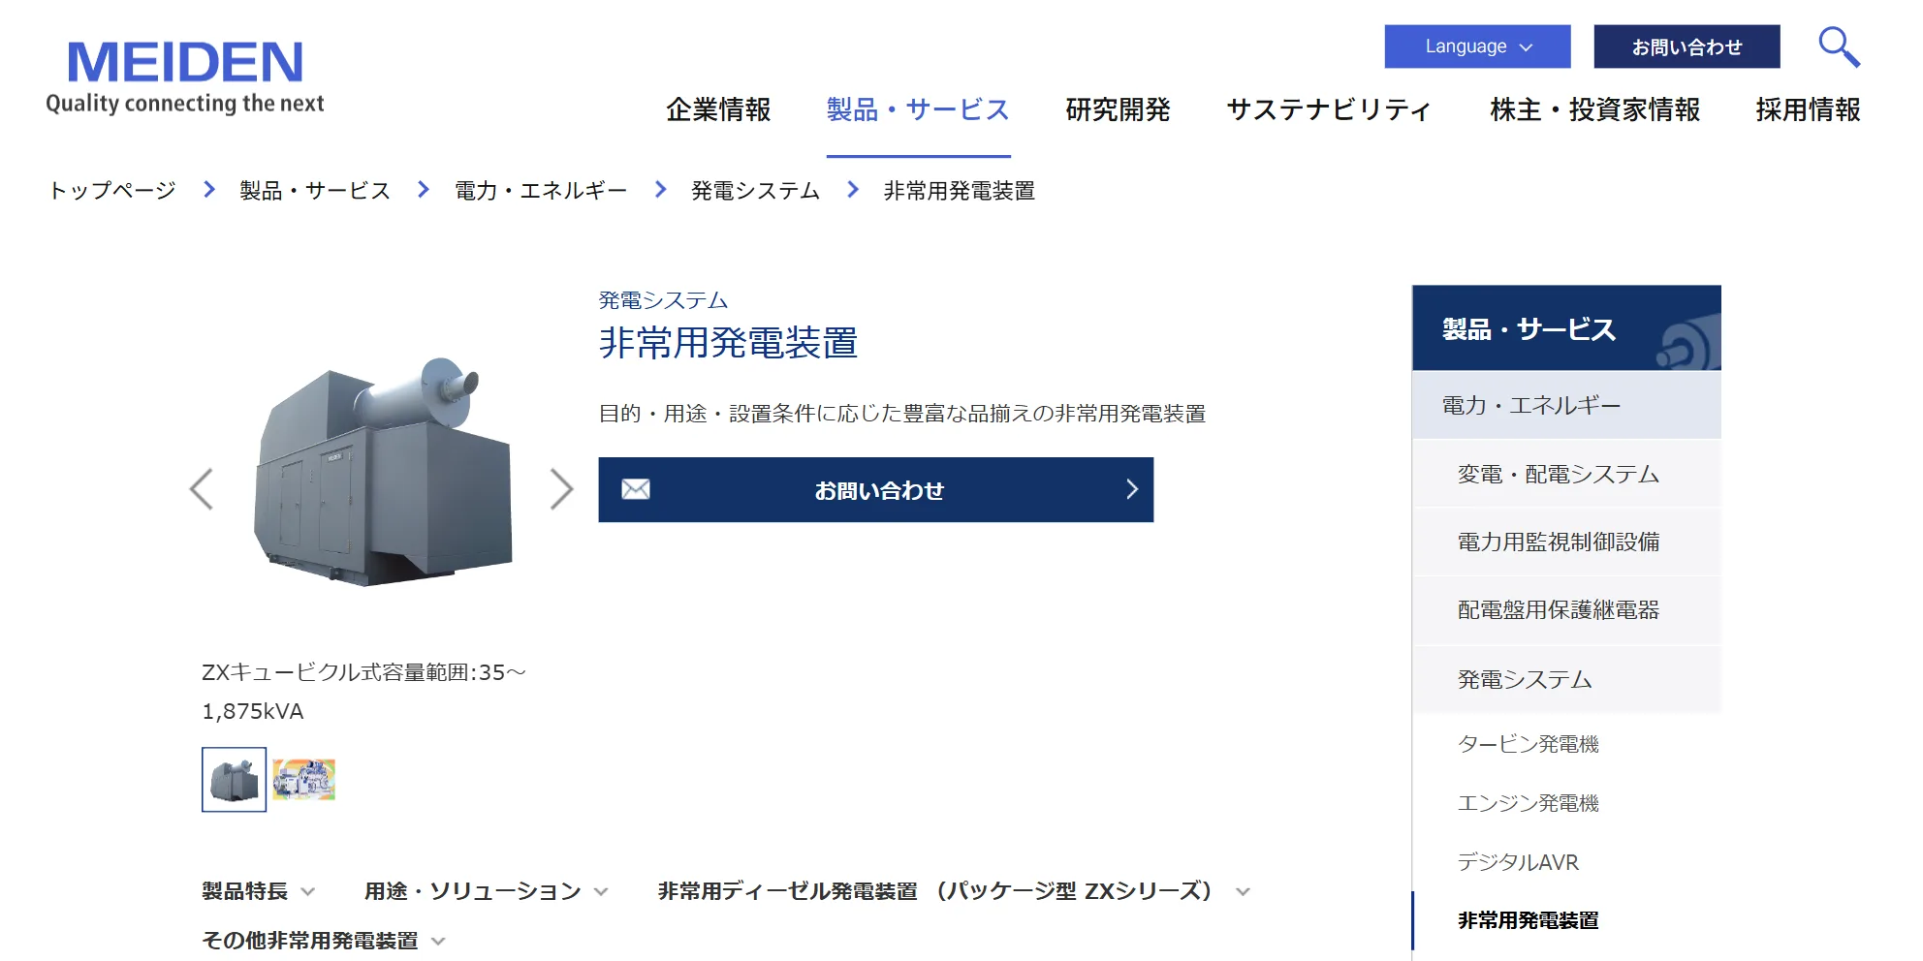Open 株主・投資家情報 in main navigation
Viewport: 1923px width, 961px height.
click(x=1595, y=109)
